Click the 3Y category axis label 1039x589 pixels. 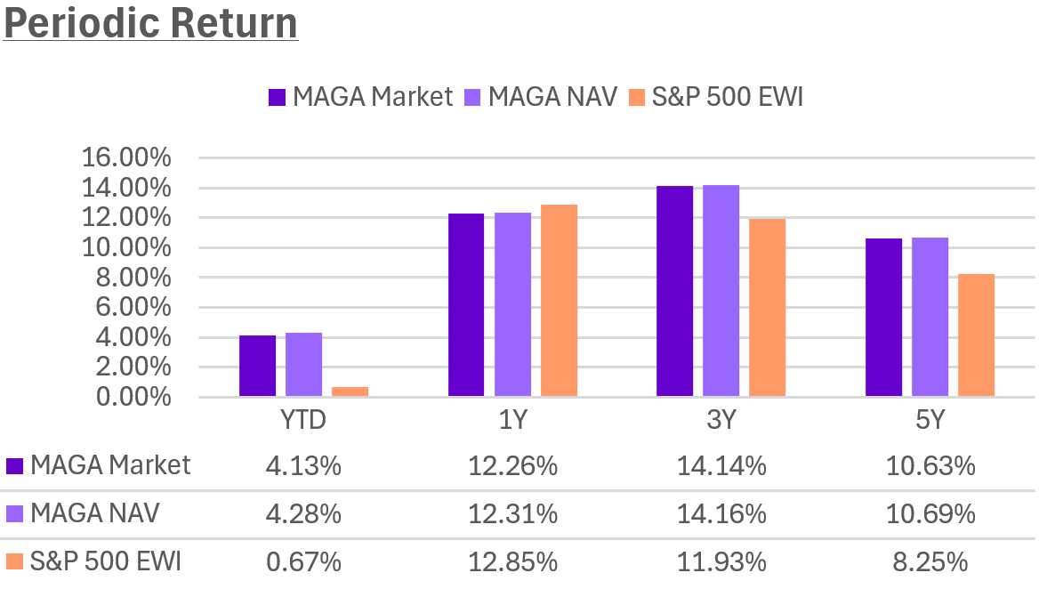click(721, 422)
